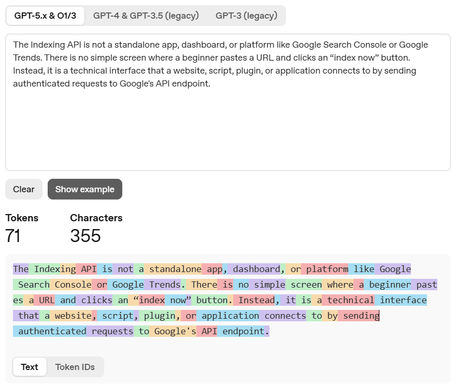This screenshot has width=456, height=384.
Task: Click the highlighted token 'Search'
Action: coord(32,285)
